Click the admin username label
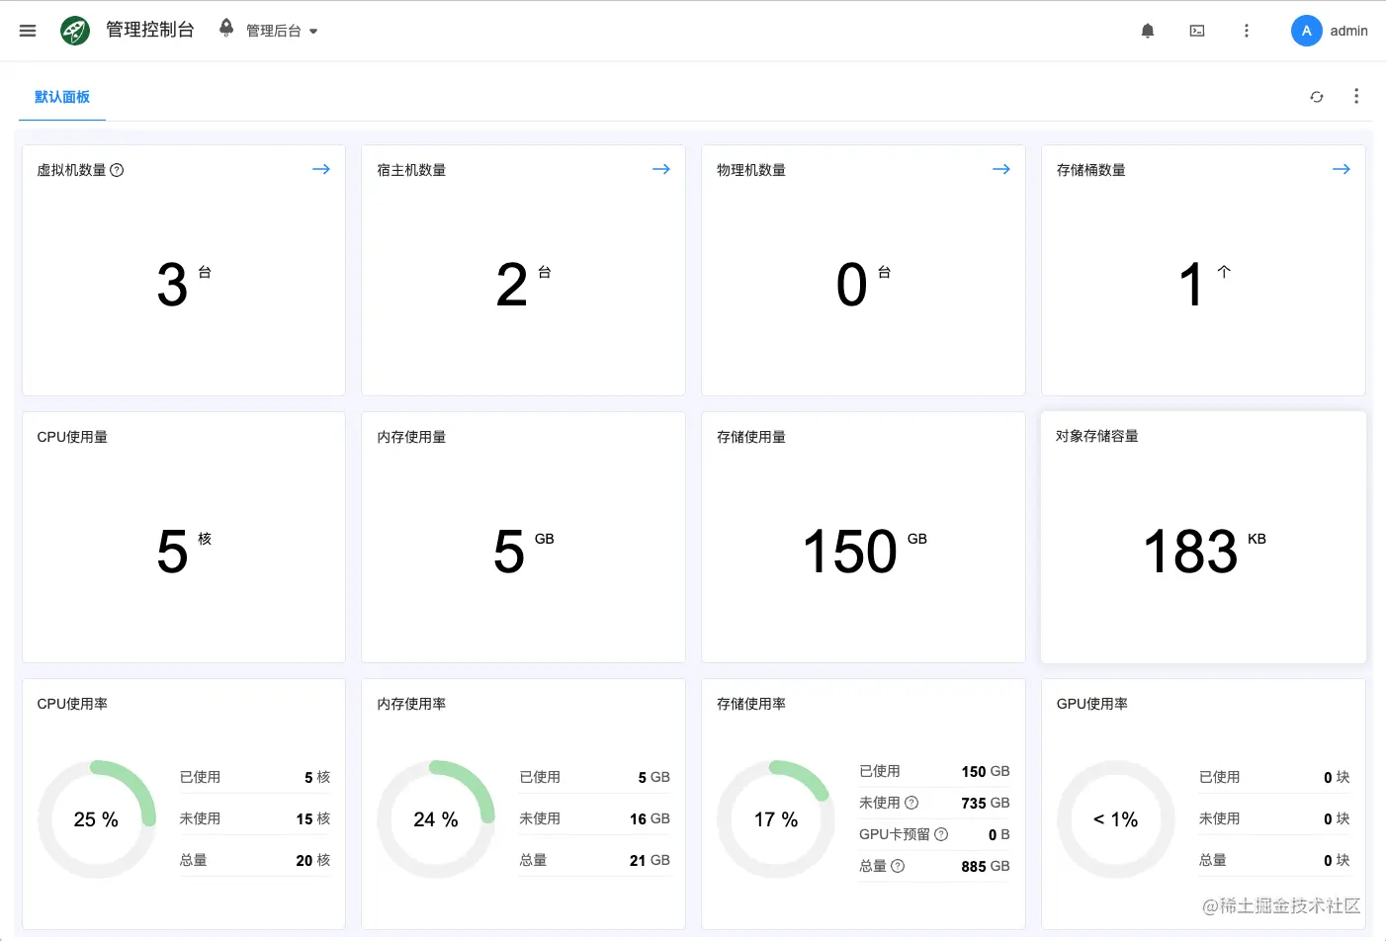 [1348, 31]
